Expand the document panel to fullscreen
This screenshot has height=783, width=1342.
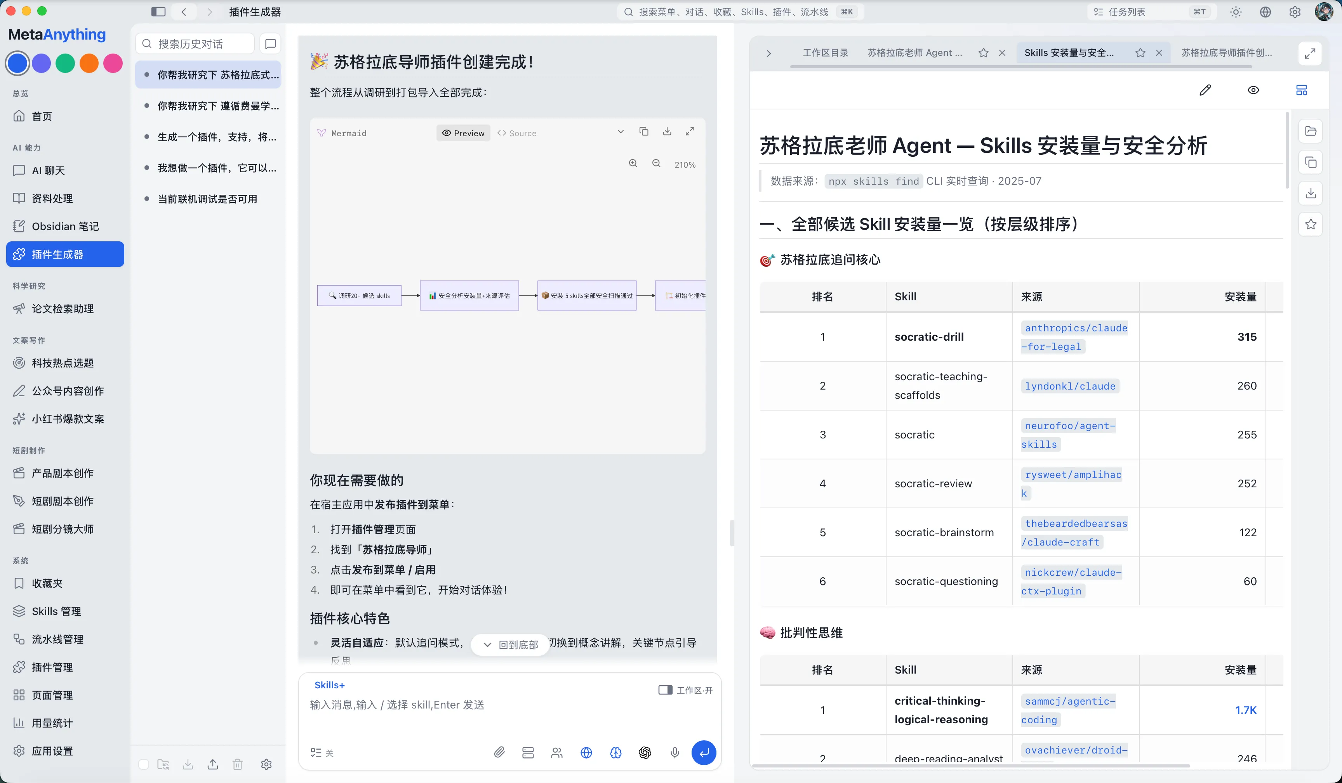[x=1310, y=53]
